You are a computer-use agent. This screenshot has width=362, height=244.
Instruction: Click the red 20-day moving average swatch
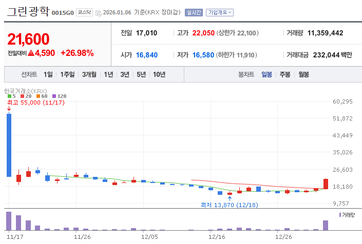[x=23, y=96]
